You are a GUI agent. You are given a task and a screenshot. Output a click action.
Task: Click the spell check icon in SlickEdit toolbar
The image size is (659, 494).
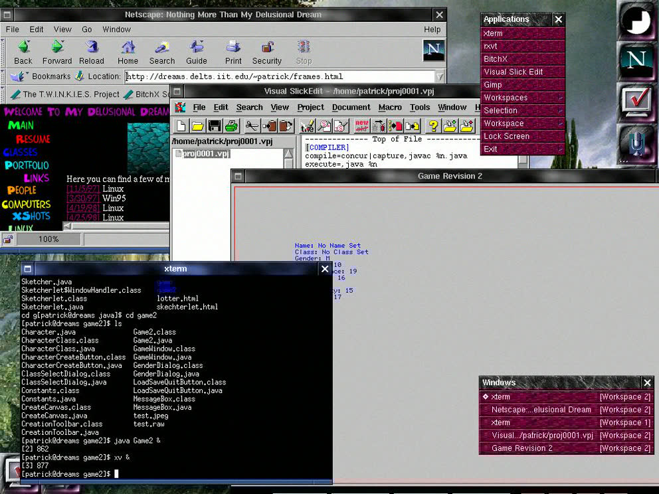coord(307,125)
